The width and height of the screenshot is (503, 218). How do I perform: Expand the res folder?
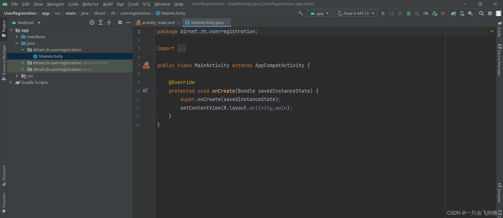[x=17, y=76]
